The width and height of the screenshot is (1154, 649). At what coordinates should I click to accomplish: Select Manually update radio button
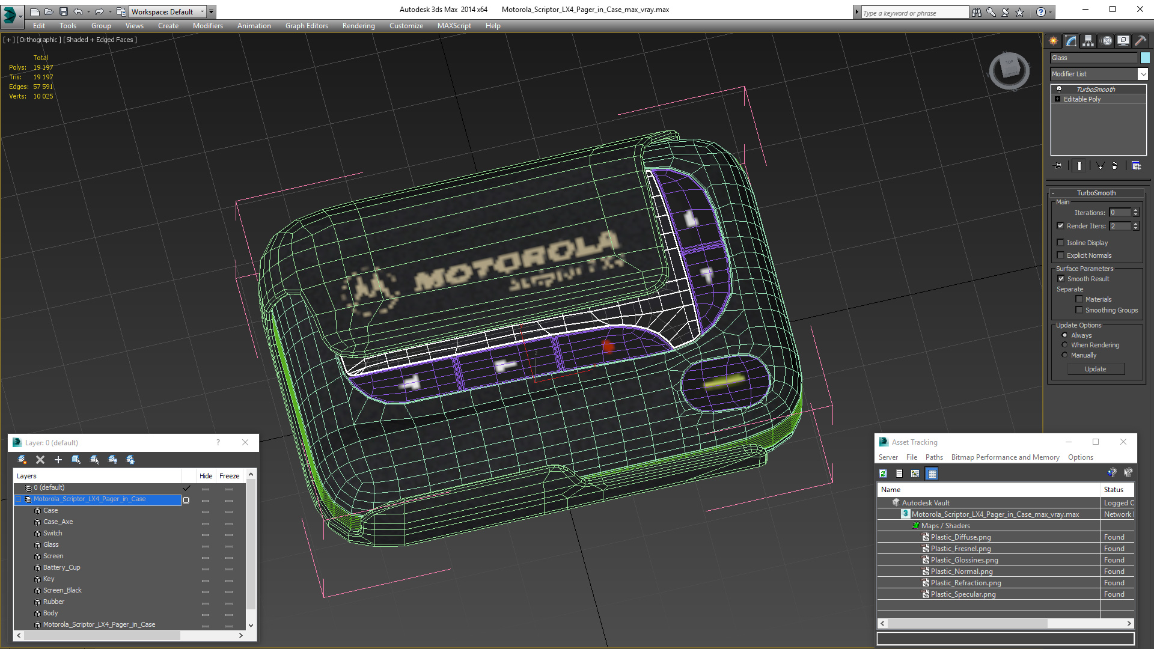pos(1065,355)
